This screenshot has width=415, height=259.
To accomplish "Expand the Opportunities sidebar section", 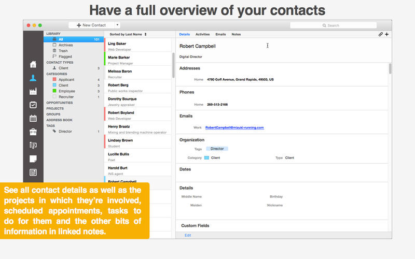I will (59, 103).
